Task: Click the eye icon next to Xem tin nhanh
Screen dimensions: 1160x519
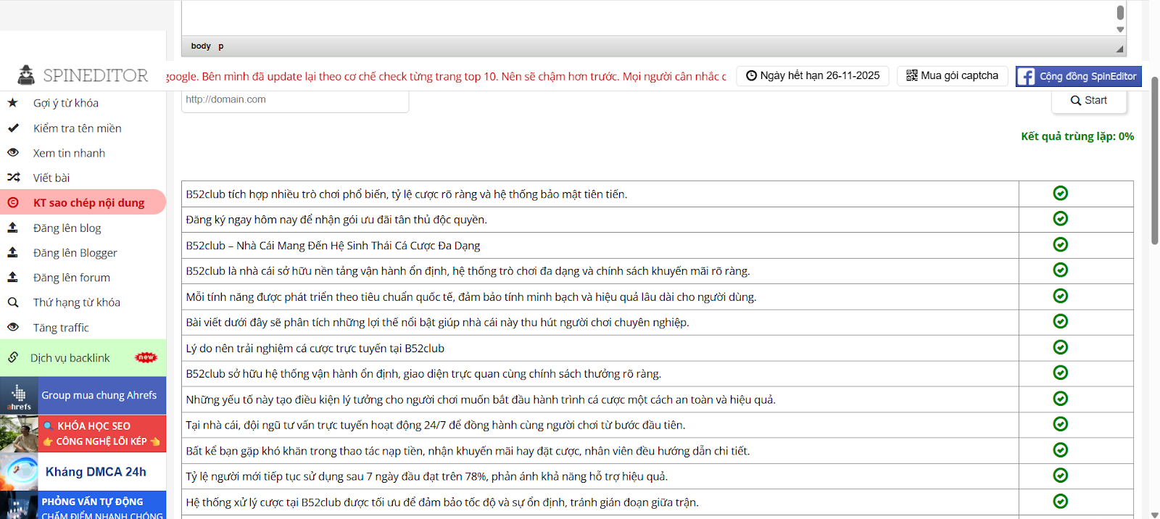Action: [x=13, y=153]
